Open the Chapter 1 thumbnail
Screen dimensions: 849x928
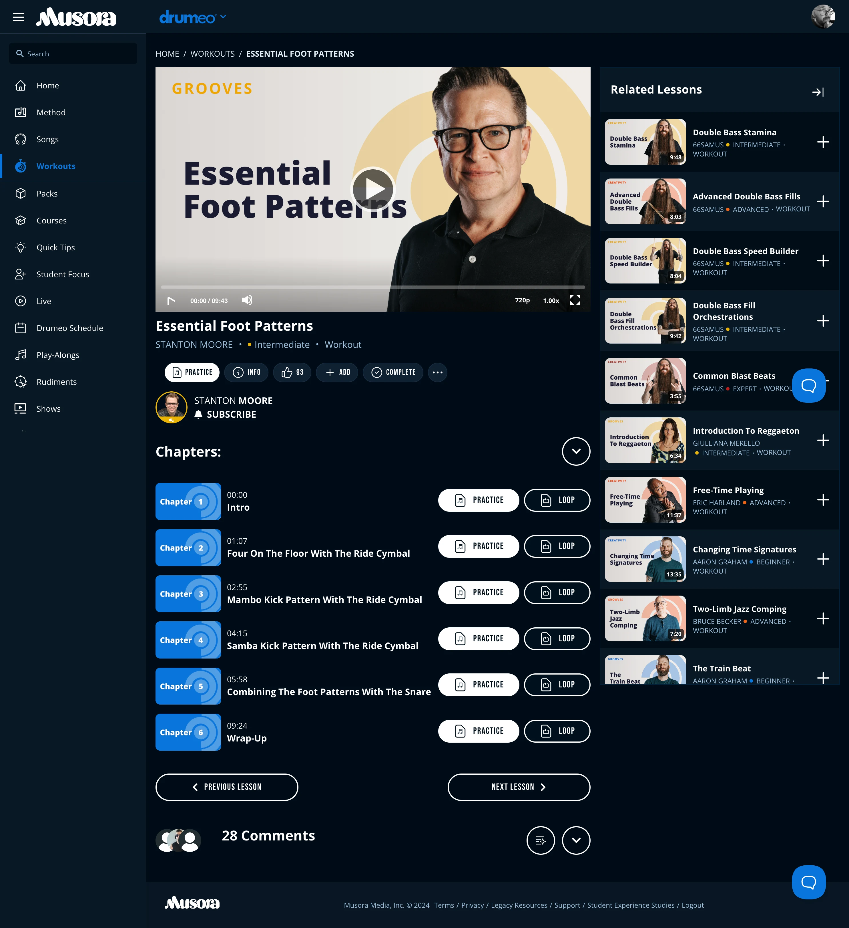pyautogui.click(x=188, y=501)
